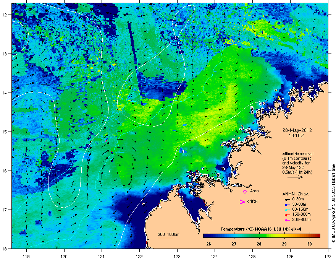Click the latitude axis label -15
Screen dimensions: 336x260
[4, 132]
